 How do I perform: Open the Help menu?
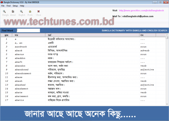(x=22, y=6)
